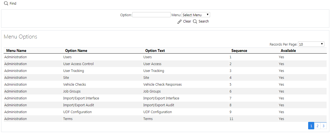Screen dimensions: 331x134
Task: Select the Import/Export Audit row
Action: (x=165, y=105)
